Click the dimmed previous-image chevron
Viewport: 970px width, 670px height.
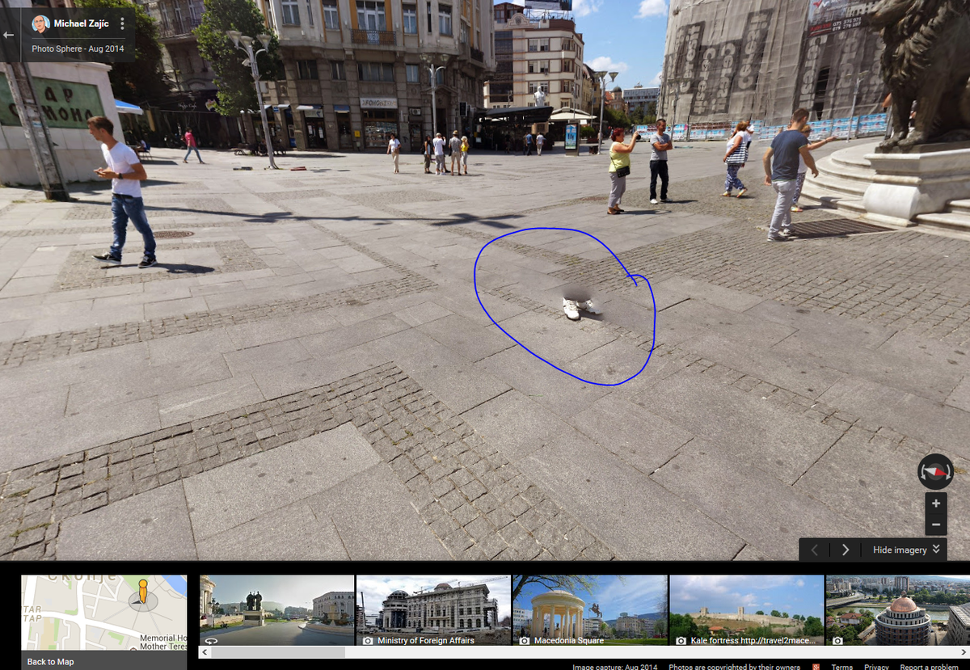[814, 550]
